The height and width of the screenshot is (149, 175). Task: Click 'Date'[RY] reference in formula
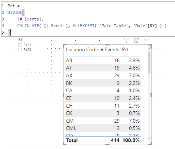click(x=145, y=26)
